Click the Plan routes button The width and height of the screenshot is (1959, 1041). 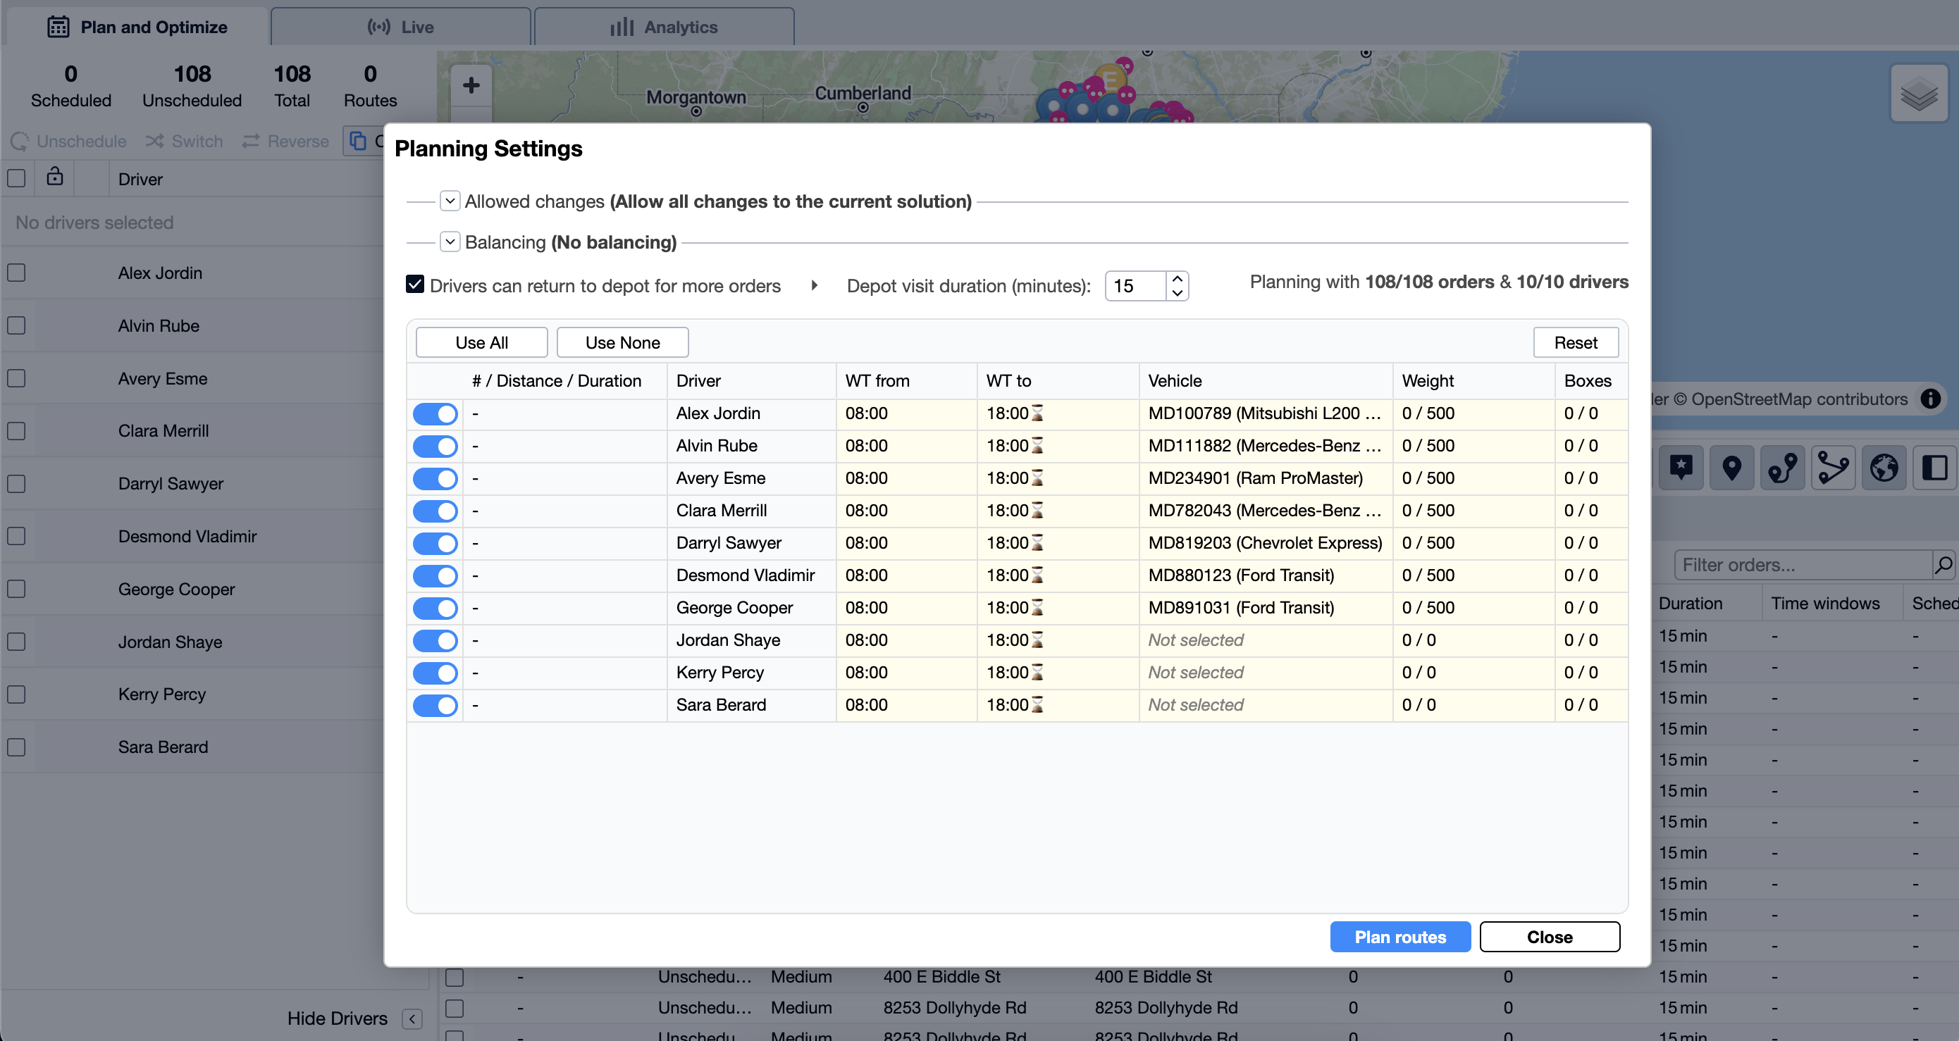tap(1400, 936)
